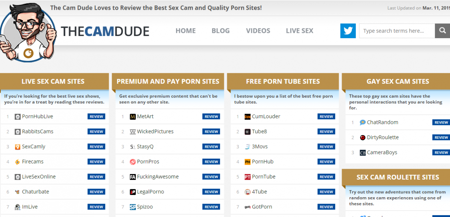Open the BLOG menu item
The width and height of the screenshot is (450, 217).
pyautogui.click(x=220, y=31)
